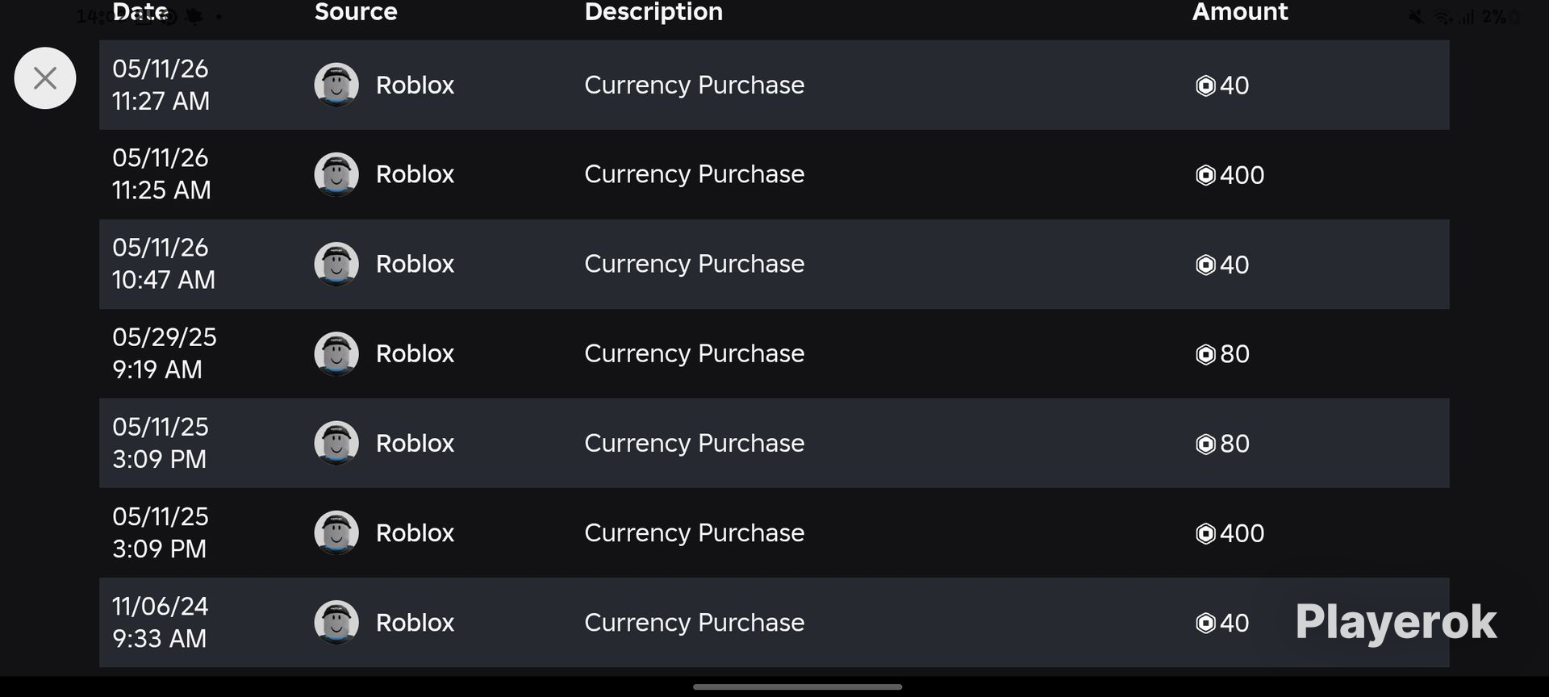Screen dimensions: 1549x697
Task: Click Roblox avatar in 11/06/24 row
Action: 336,622
